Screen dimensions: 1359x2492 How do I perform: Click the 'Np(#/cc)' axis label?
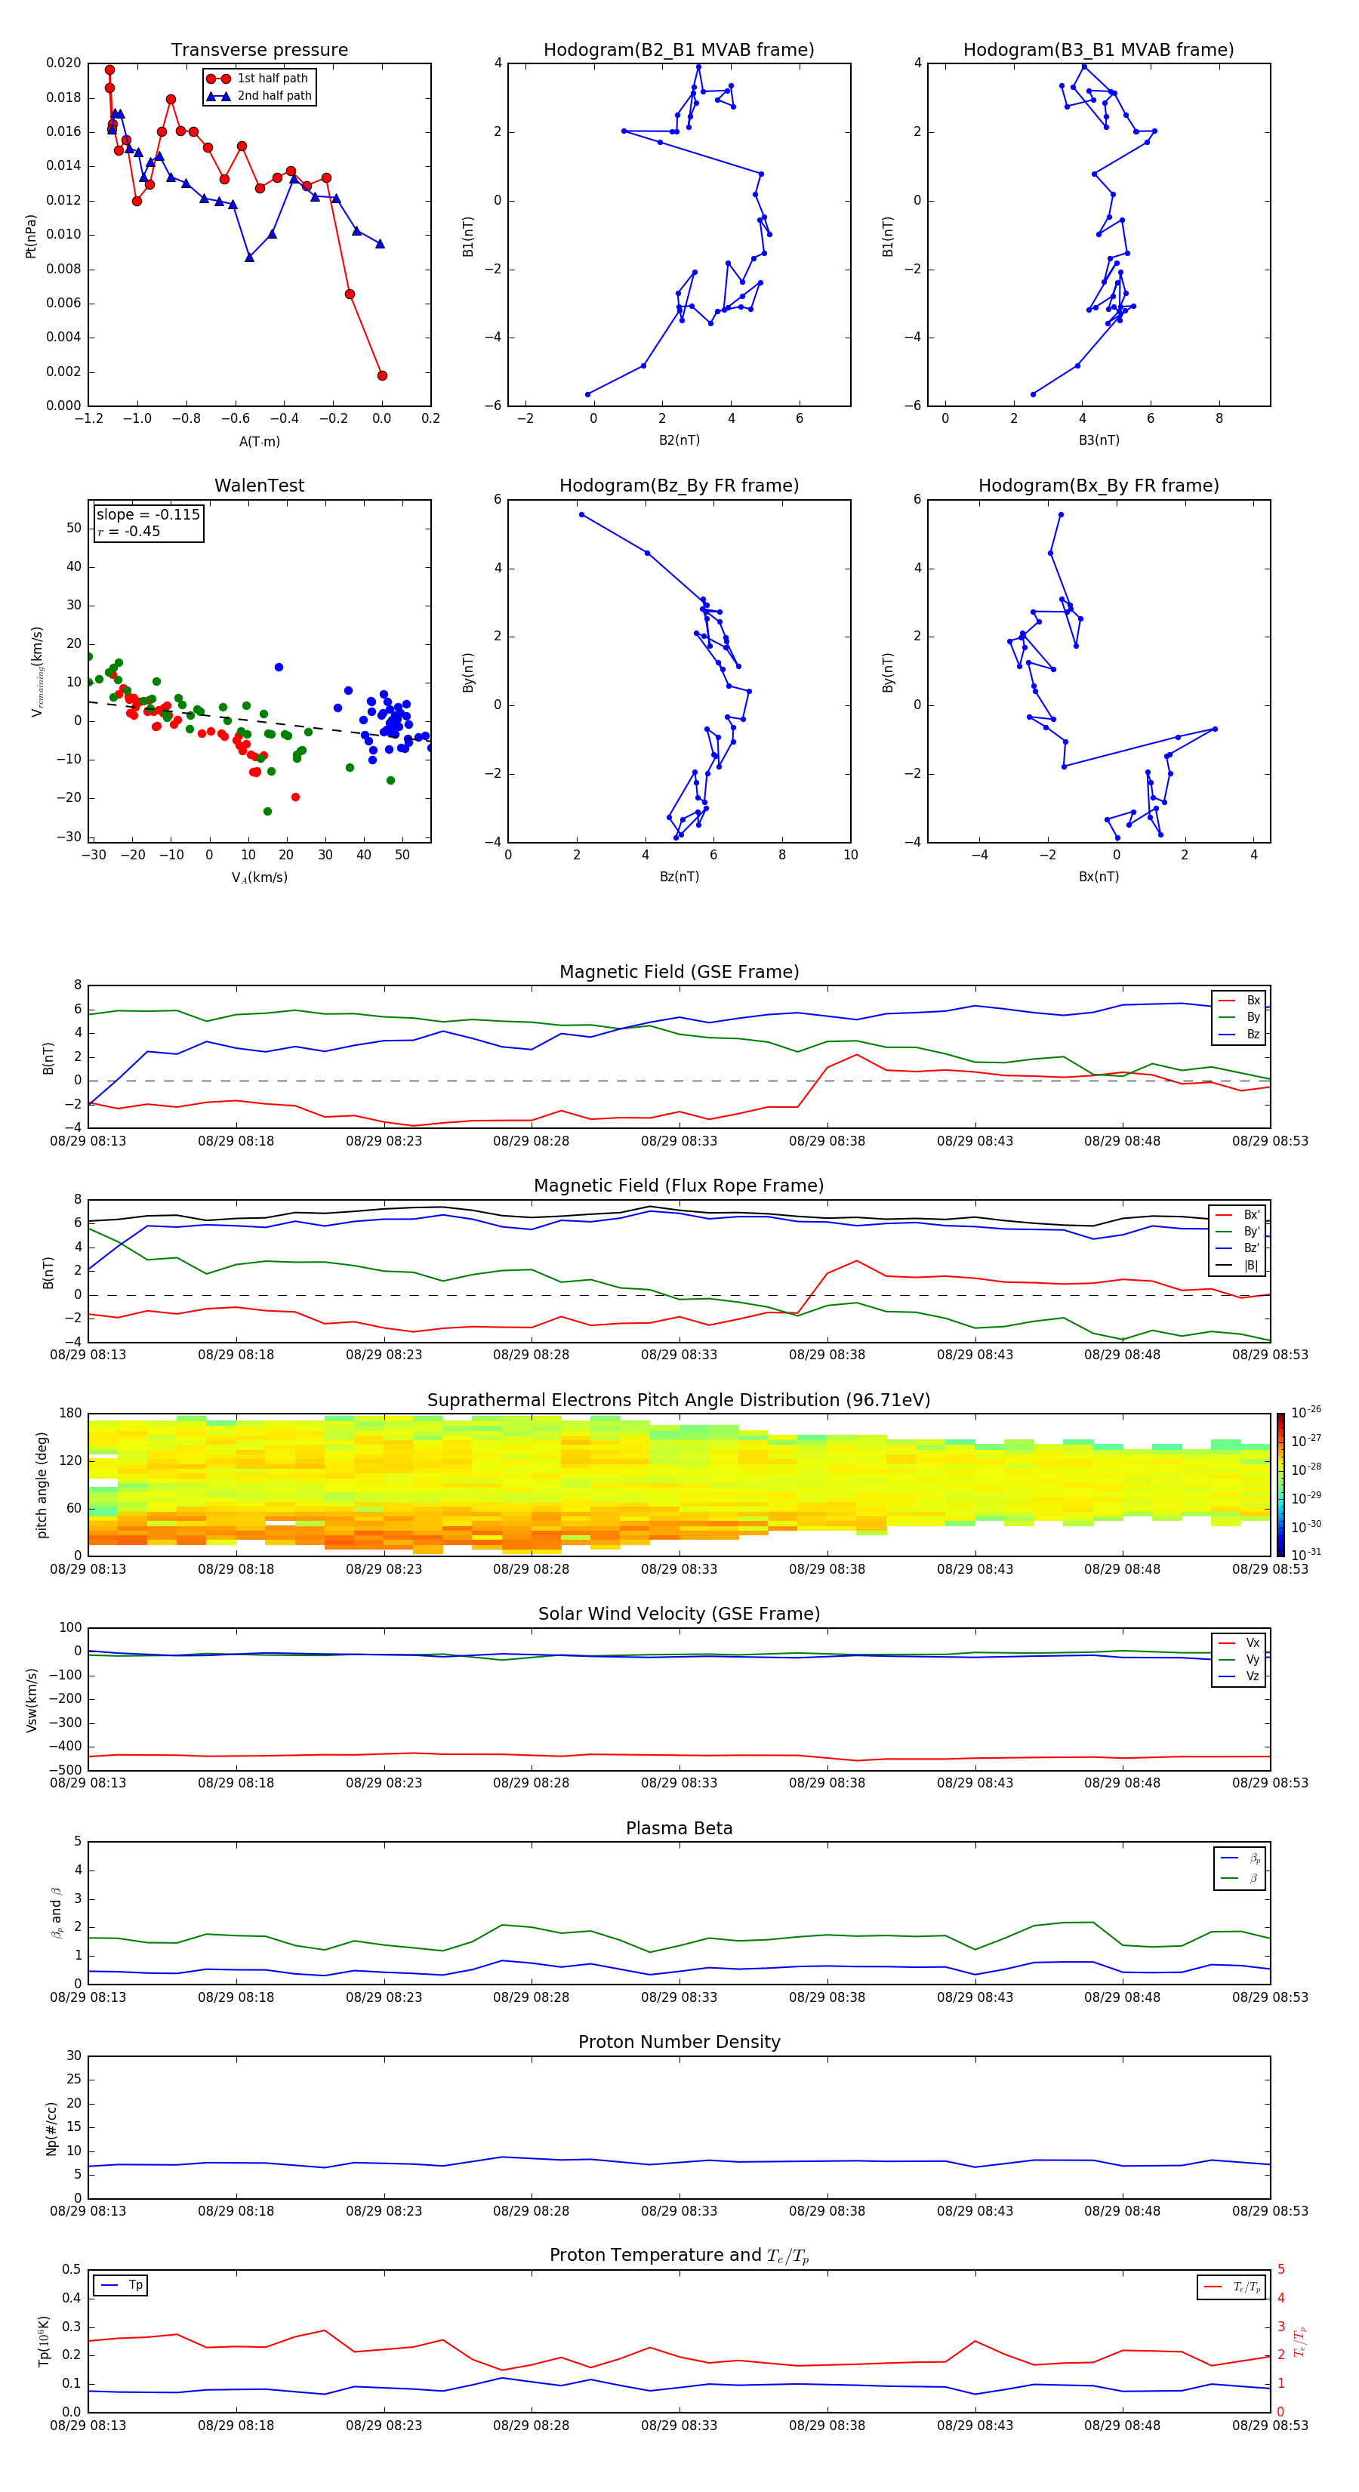point(51,2128)
